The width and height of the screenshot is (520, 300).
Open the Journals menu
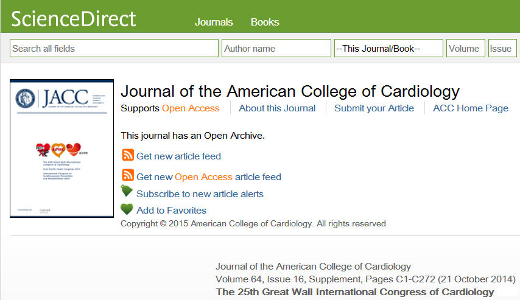pos(214,22)
